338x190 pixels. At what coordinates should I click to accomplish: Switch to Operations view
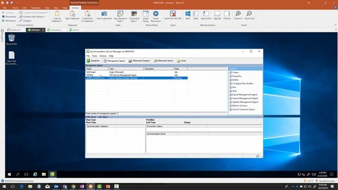point(93,61)
